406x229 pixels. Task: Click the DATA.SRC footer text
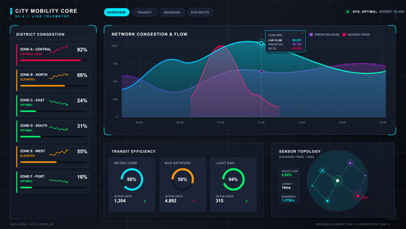[32, 224]
